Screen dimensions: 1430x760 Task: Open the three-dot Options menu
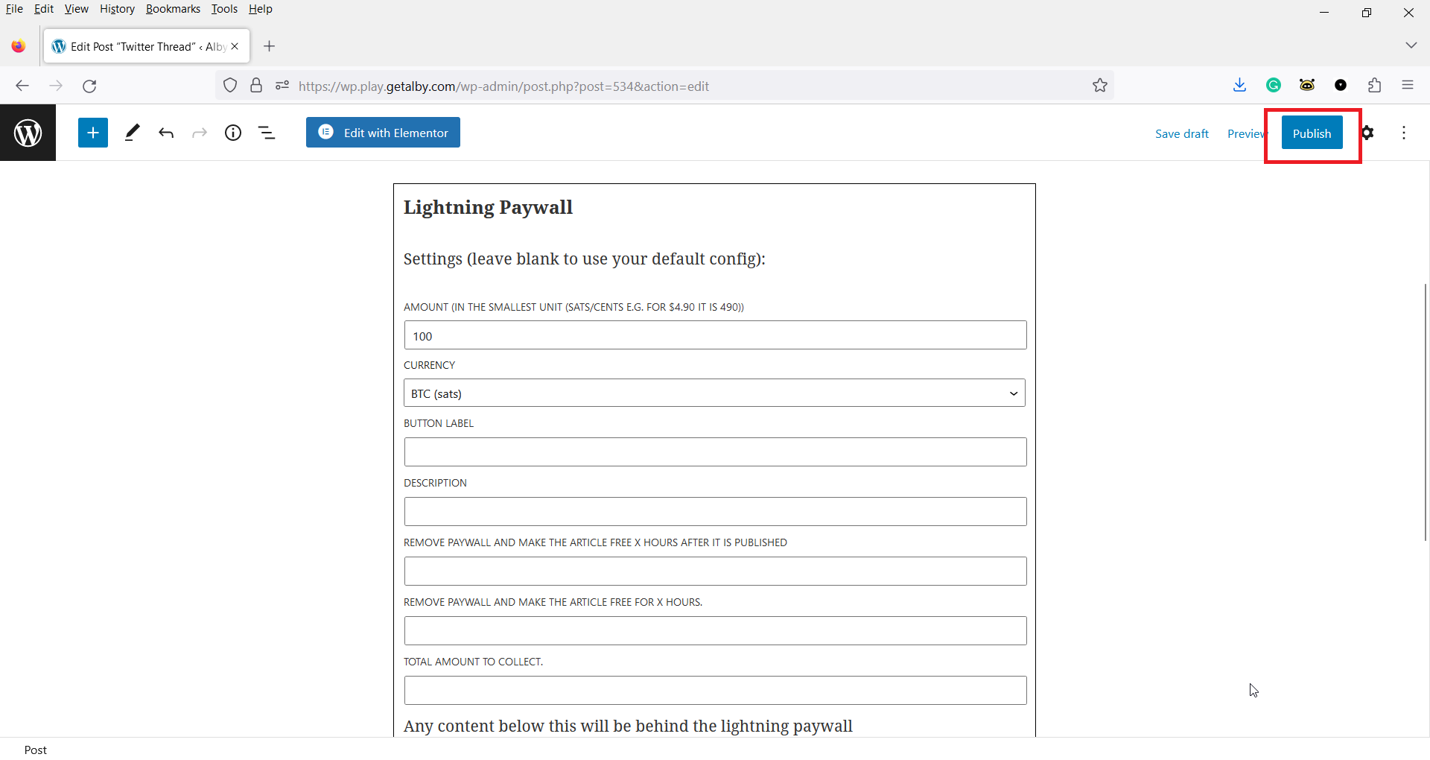(x=1404, y=133)
